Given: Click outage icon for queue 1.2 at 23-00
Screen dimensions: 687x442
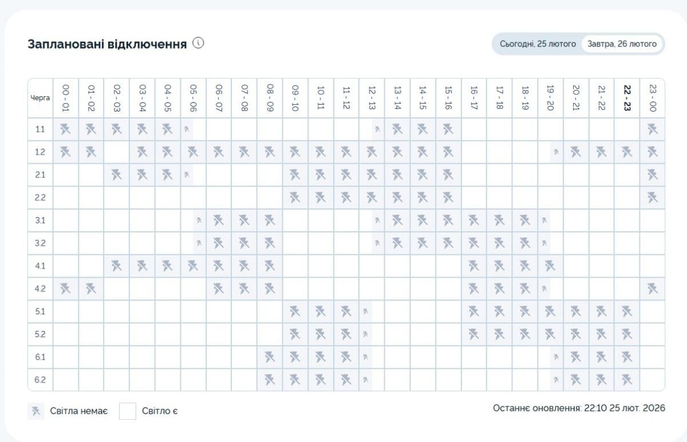Looking at the screenshot, I should click(652, 152).
